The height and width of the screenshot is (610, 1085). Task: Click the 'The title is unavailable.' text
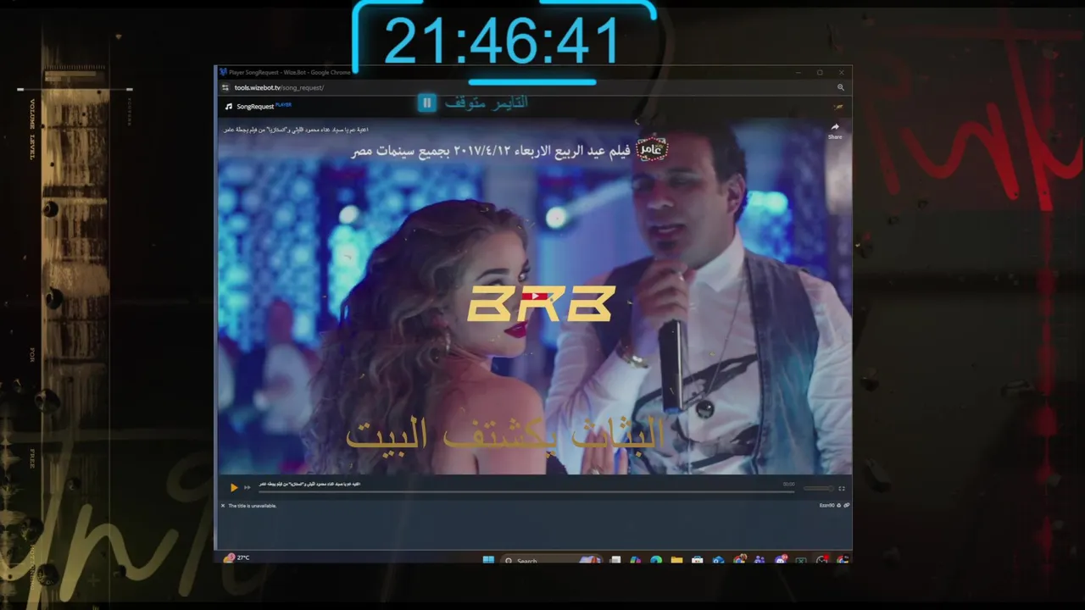253,506
